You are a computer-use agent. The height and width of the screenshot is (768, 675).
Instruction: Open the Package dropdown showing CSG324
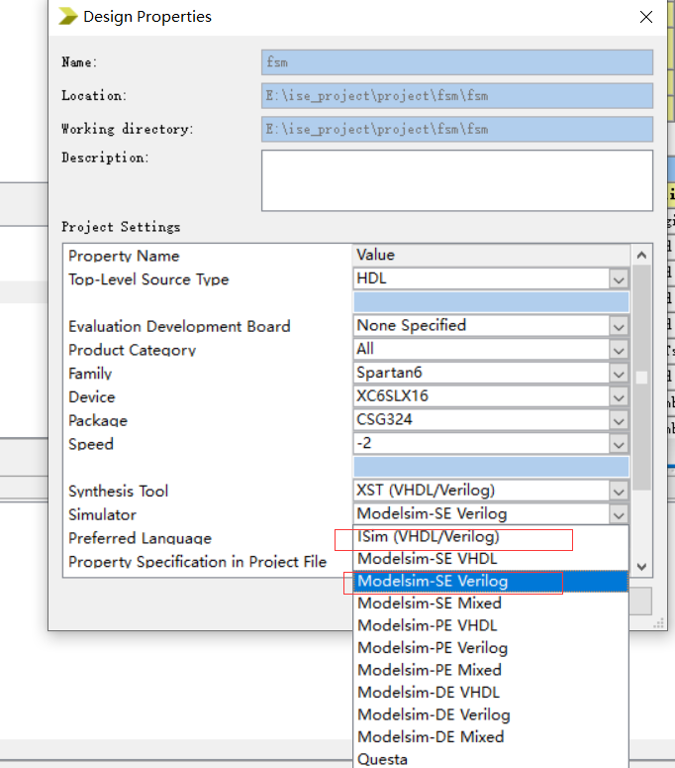click(x=619, y=421)
